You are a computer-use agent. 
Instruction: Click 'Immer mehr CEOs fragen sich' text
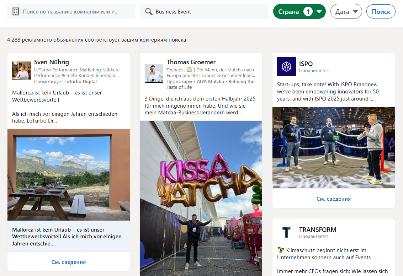(332, 271)
